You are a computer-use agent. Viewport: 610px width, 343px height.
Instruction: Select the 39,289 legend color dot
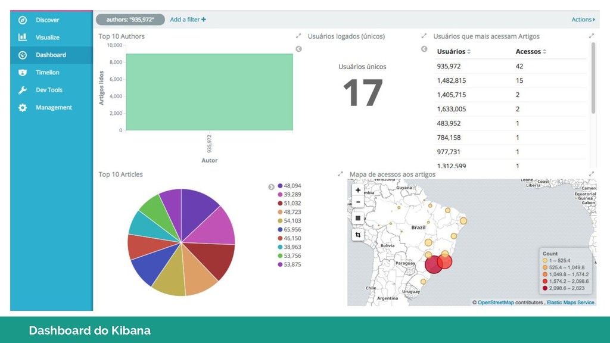click(280, 195)
